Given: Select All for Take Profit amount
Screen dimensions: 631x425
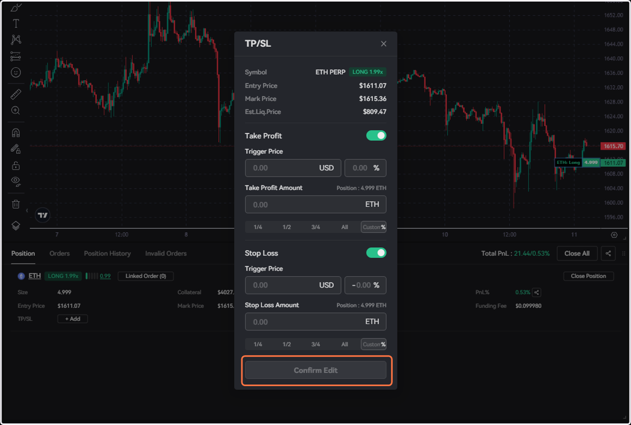Looking at the screenshot, I should (x=344, y=227).
